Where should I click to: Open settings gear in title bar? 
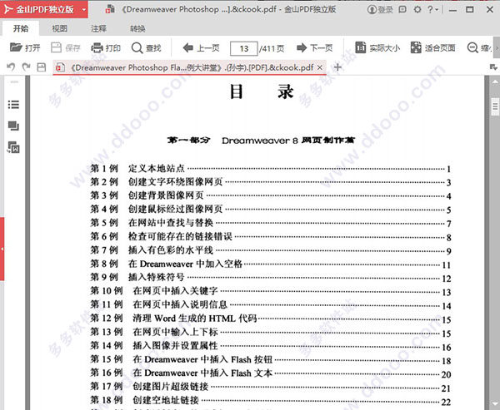[417, 9]
